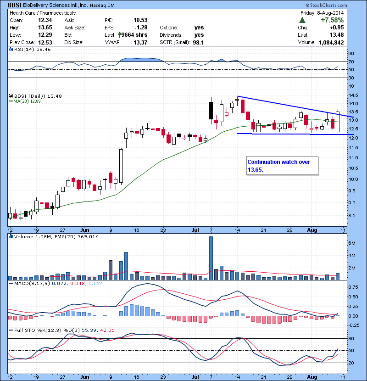Viewport: 367px width, 381px height.
Task: Click the Options value yes
Action: tap(199, 28)
